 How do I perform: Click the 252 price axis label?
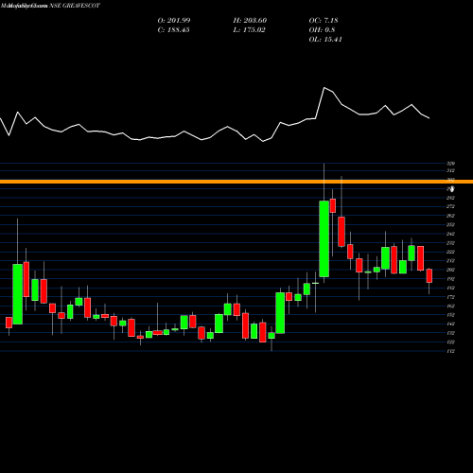[450, 225]
